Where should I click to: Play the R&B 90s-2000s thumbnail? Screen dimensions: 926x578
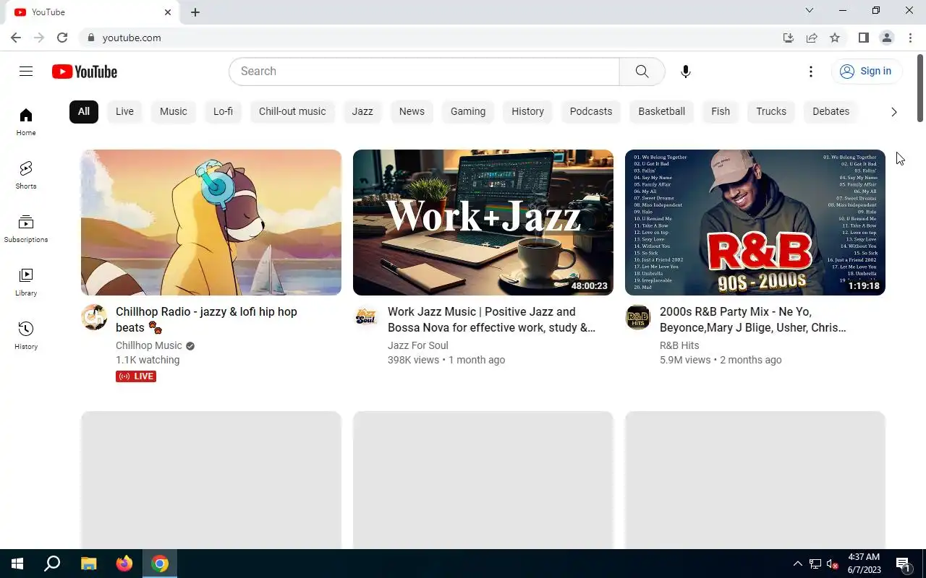pos(755,223)
